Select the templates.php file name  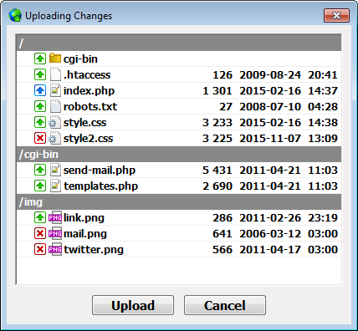tap(101, 186)
